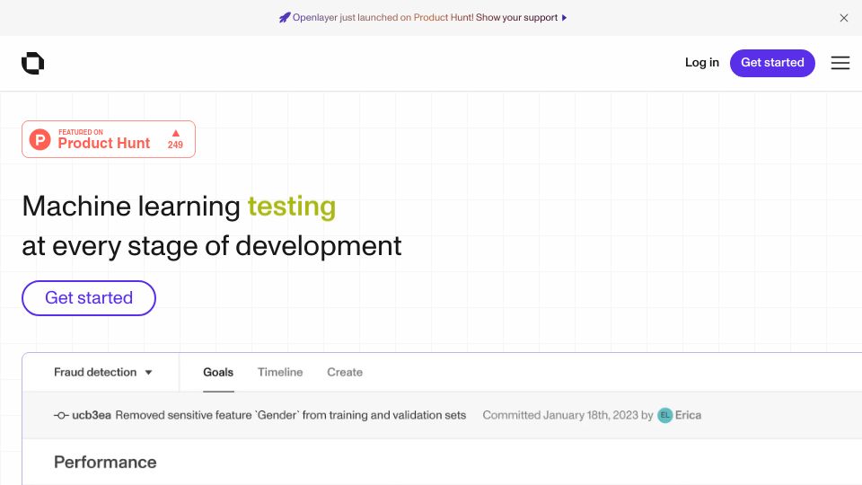
Task: Open the Create tab
Action: coord(345,372)
